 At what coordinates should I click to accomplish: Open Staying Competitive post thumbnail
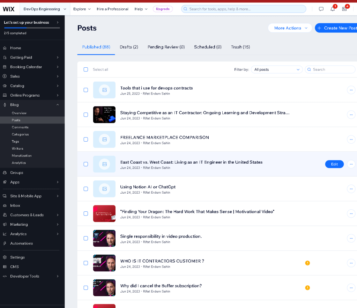[x=104, y=115]
